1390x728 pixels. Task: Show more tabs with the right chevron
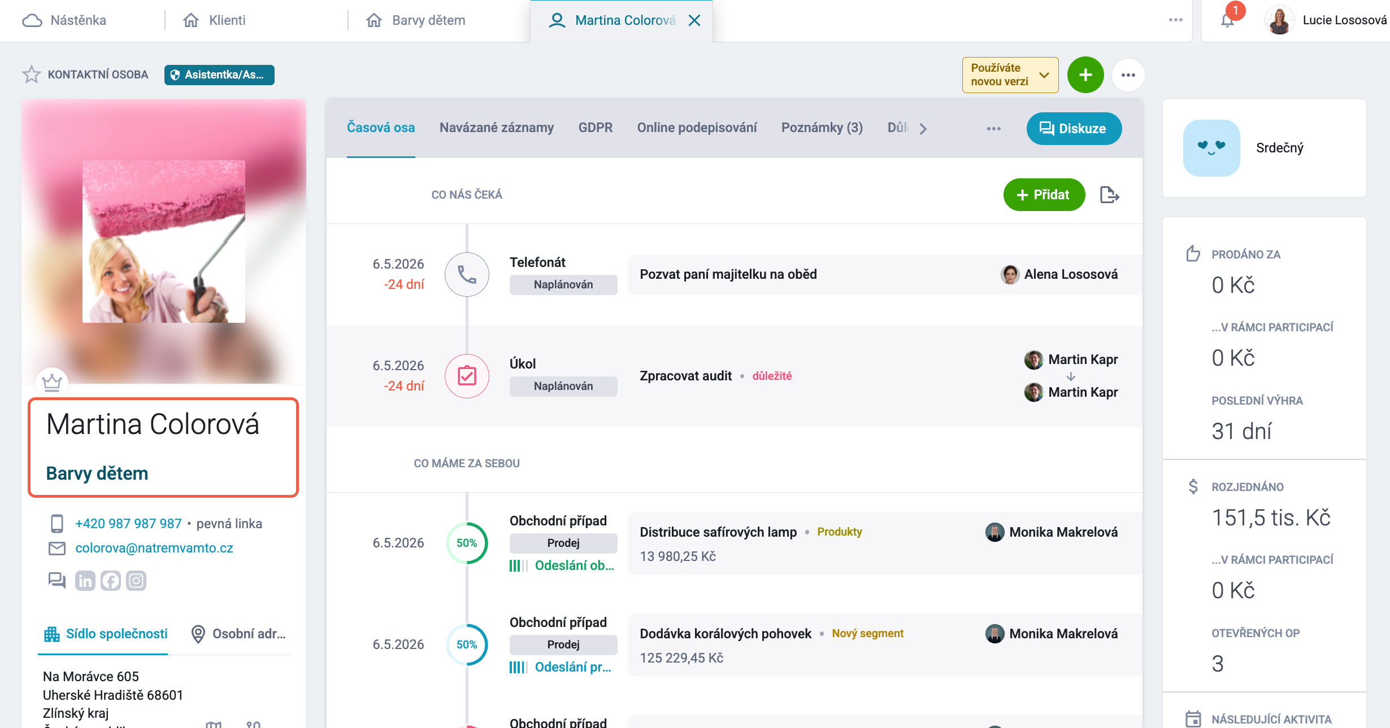pyautogui.click(x=923, y=129)
